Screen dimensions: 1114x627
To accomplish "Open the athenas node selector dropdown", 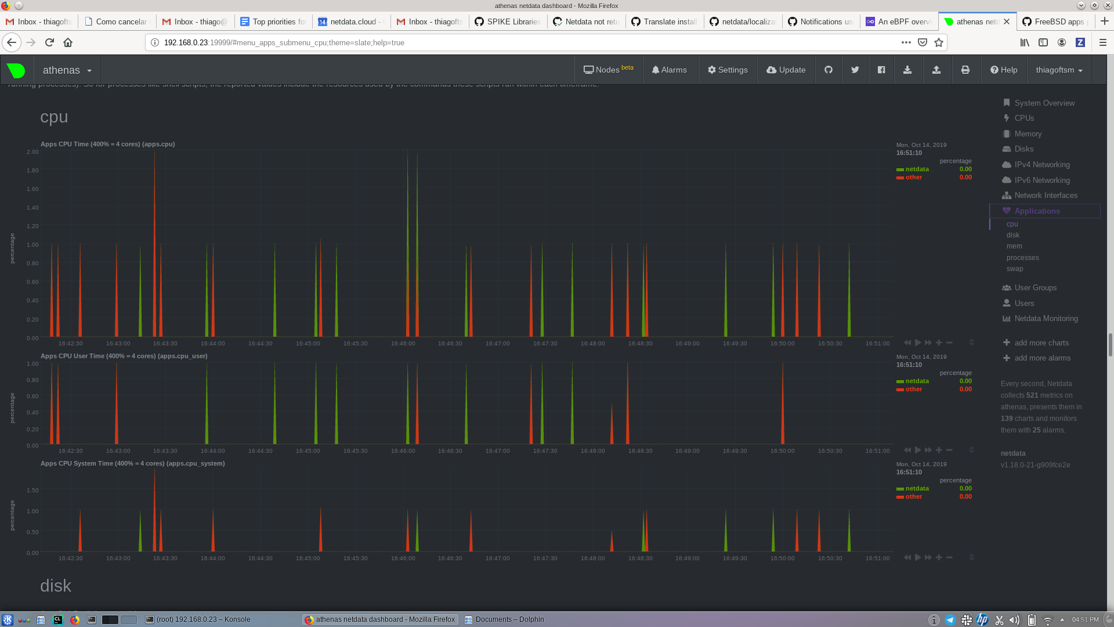I will (67, 70).
